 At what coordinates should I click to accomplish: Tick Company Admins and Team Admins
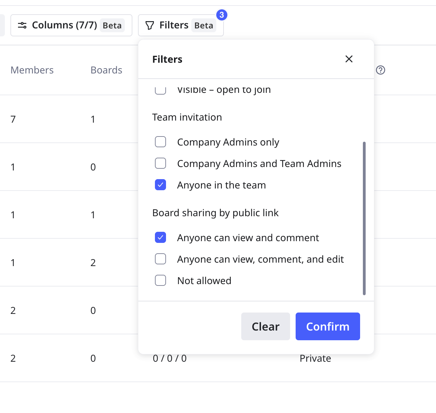[x=160, y=164]
